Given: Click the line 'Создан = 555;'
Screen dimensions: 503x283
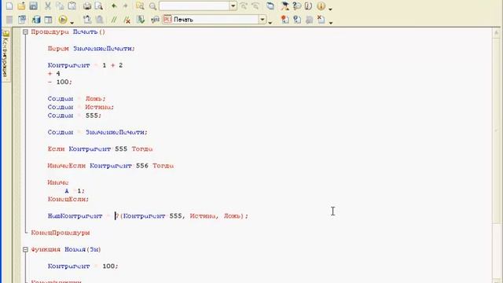Looking at the screenshot, I should click(x=75, y=116).
